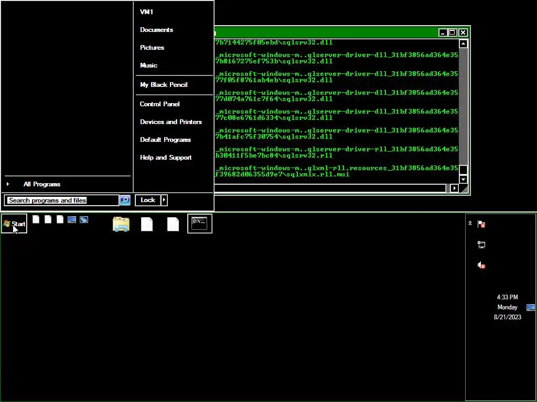The height and width of the screenshot is (402, 537).
Task: Click the blank quick-launch icon next to Start
Action: click(x=36, y=219)
